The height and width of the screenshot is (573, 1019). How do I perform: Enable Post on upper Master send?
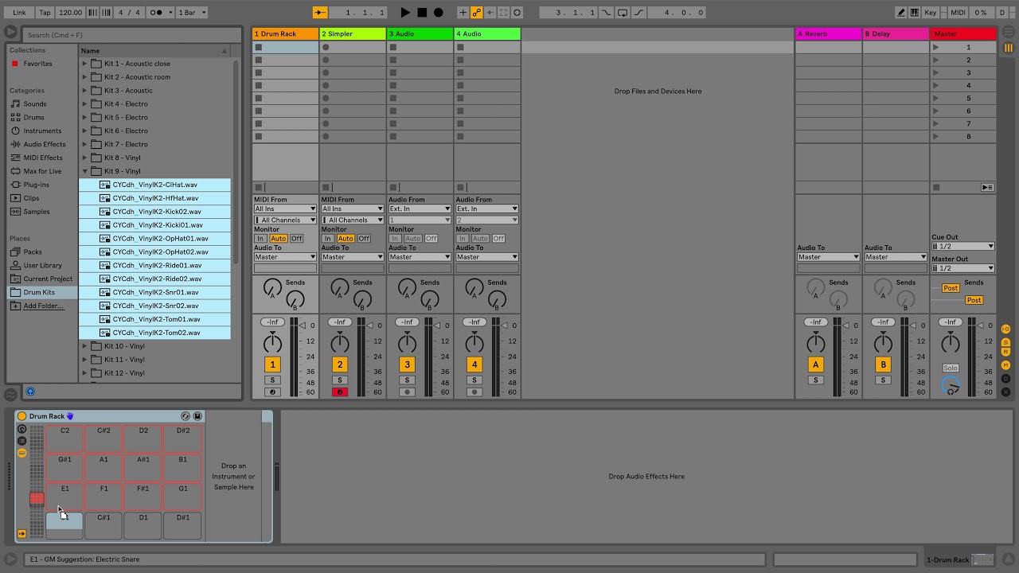(x=951, y=288)
